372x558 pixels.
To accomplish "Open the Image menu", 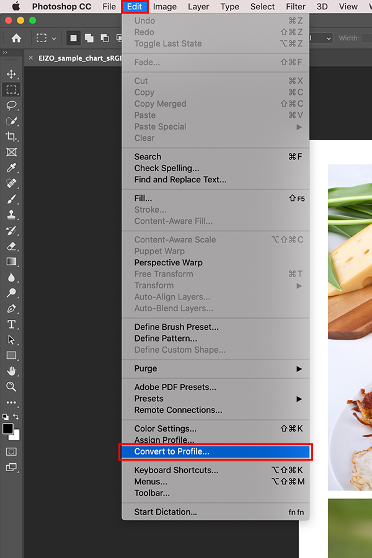I will pyautogui.click(x=165, y=7).
